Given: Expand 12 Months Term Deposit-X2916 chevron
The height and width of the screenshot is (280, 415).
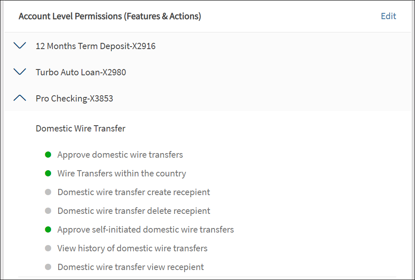Looking at the screenshot, I should [20, 45].
